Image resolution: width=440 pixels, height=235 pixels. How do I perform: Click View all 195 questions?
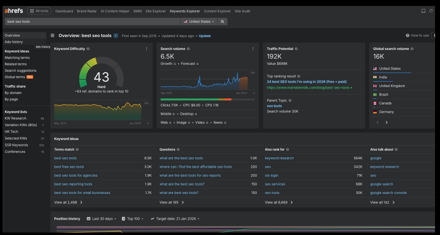(172, 202)
